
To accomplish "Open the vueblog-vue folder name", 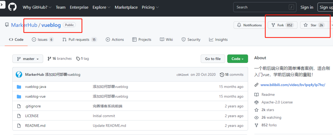I will click(35, 96).
